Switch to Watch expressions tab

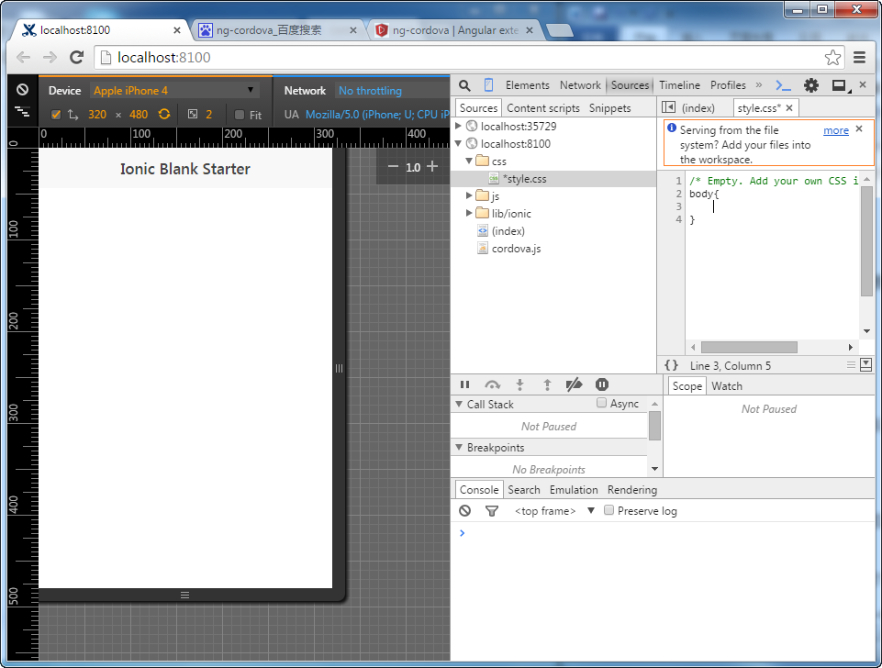click(727, 385)
